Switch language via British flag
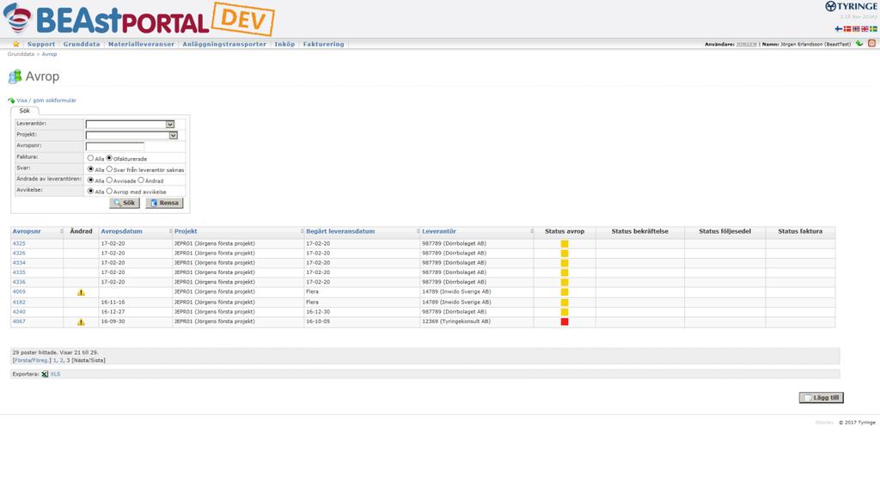 pos(865,28)
